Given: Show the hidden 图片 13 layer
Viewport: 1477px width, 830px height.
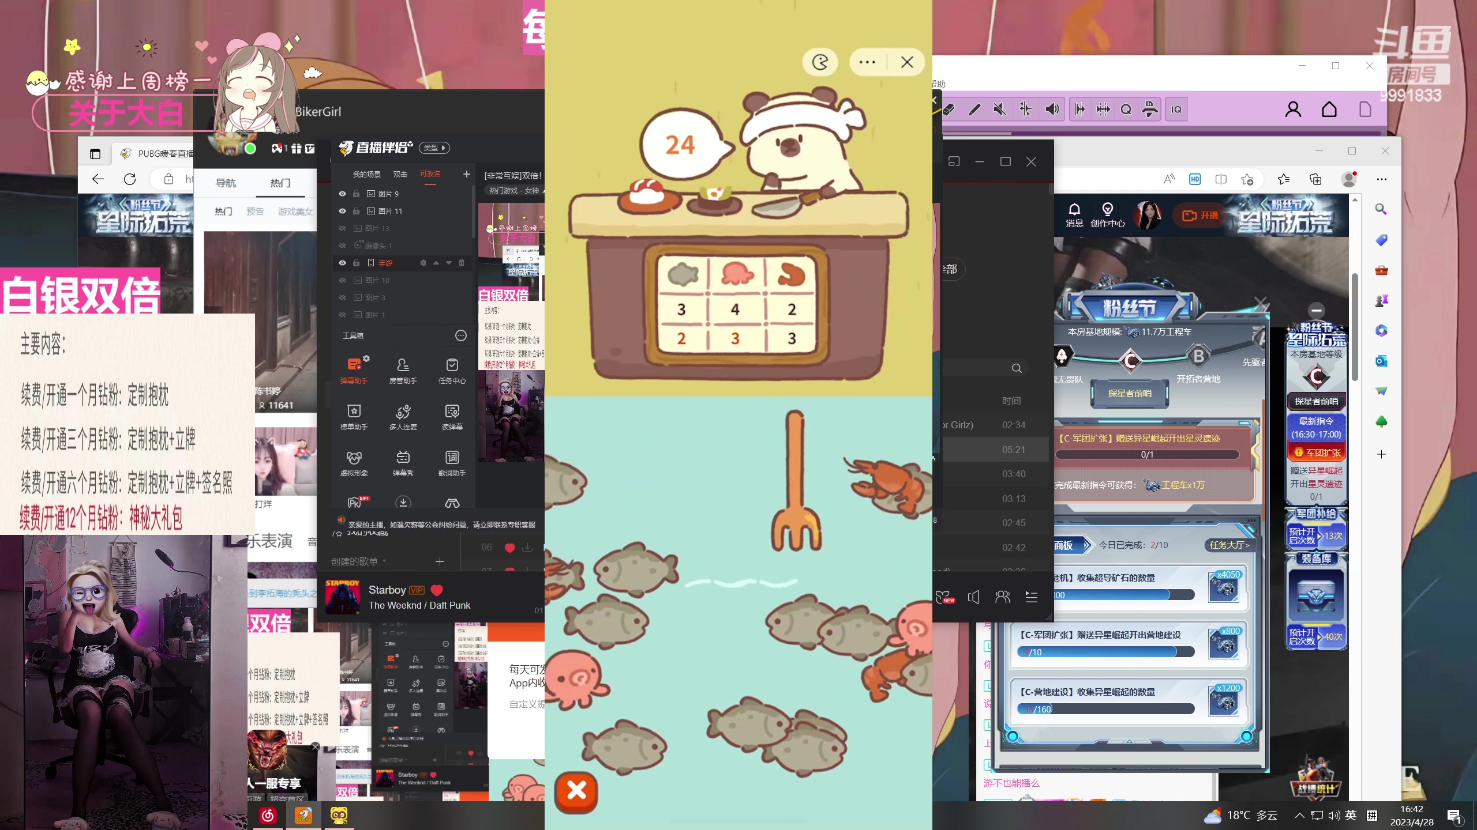Looking at the screenshot, I should 342,228.
